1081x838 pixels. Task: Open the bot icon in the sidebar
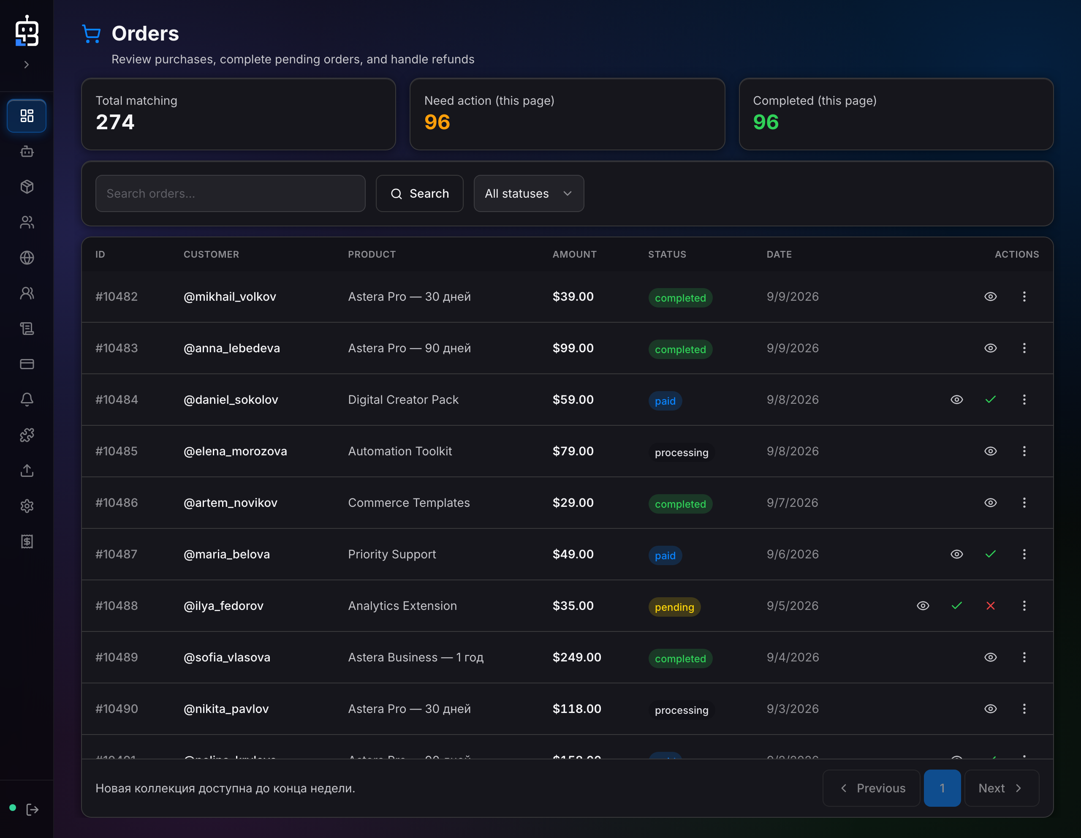(x=27, y=152)
